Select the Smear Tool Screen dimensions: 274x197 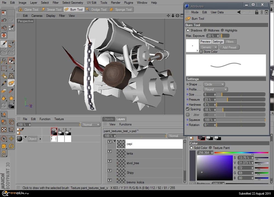(x=52, y=9)
